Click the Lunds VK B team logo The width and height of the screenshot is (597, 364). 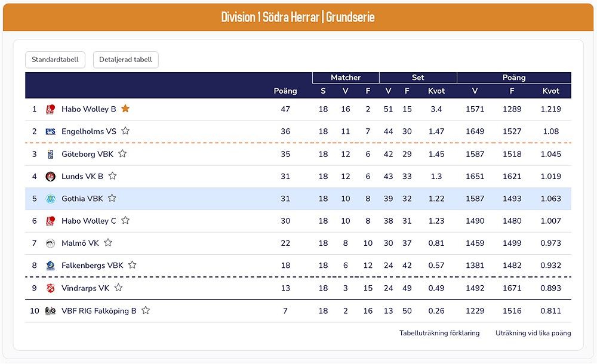coord(51,176)
